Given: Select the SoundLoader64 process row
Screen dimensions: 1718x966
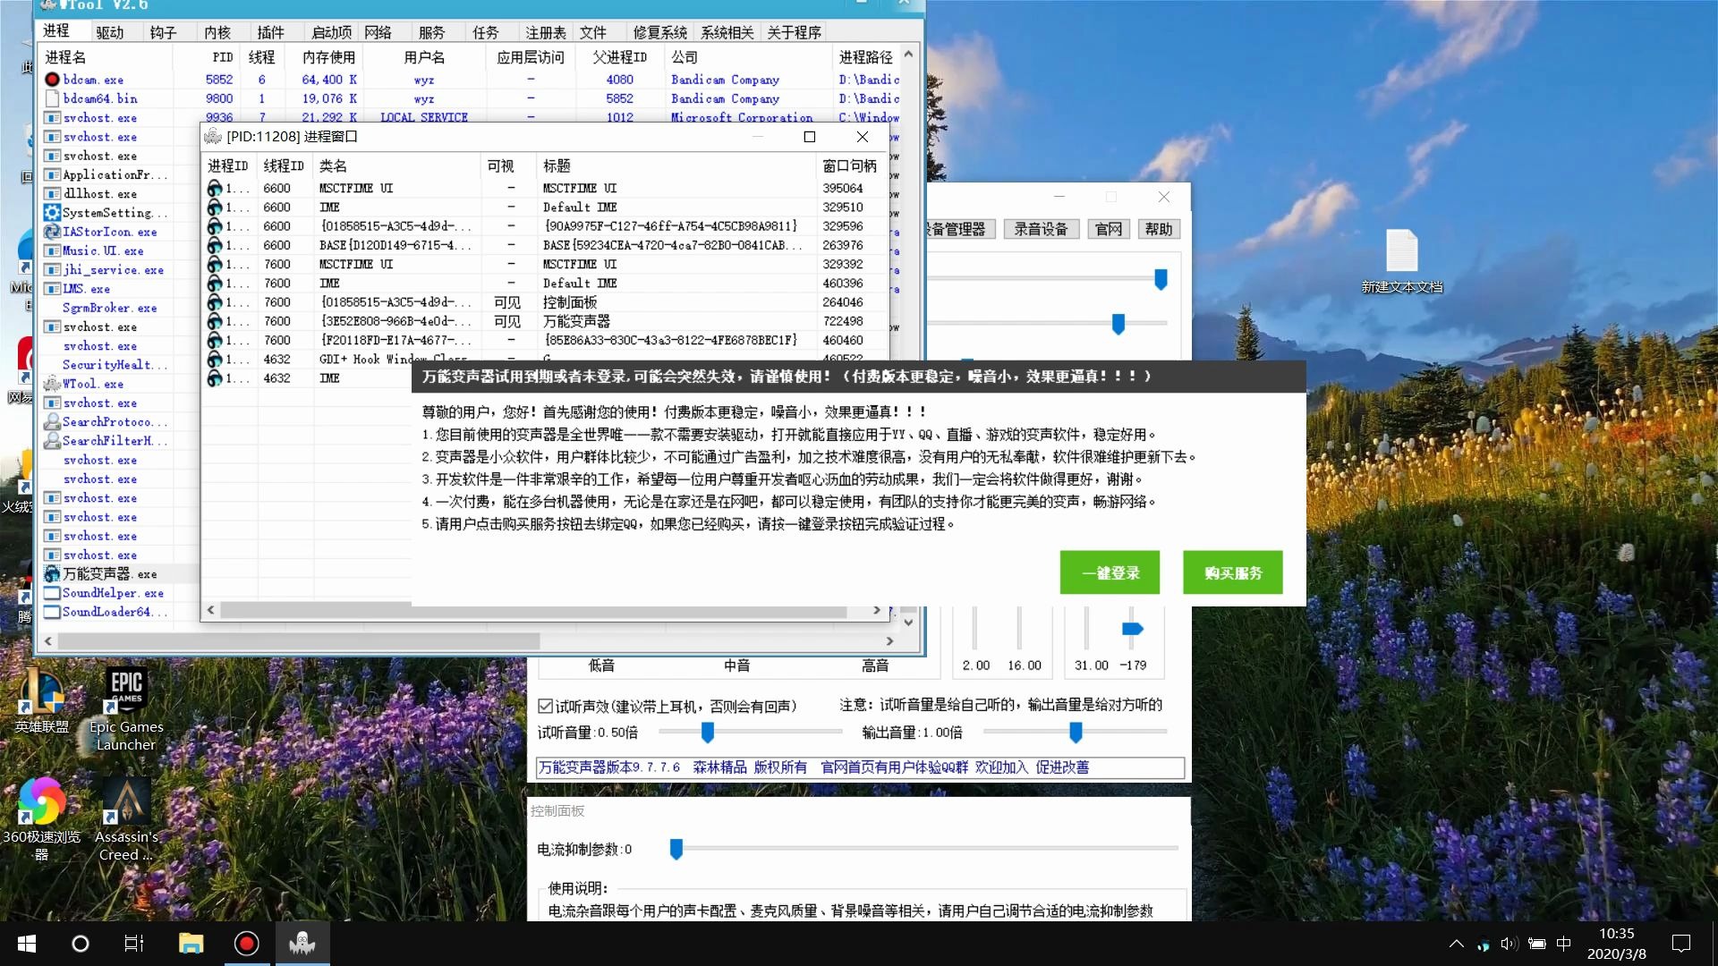Looking at the screenshot, I should point(115,612).
